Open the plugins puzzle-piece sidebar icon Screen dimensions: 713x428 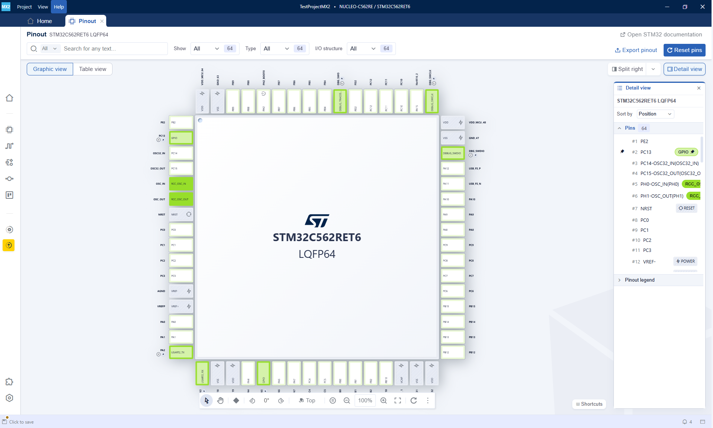tap(9, 382)
